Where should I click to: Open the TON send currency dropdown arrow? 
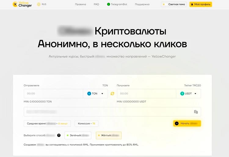point(102,94)
